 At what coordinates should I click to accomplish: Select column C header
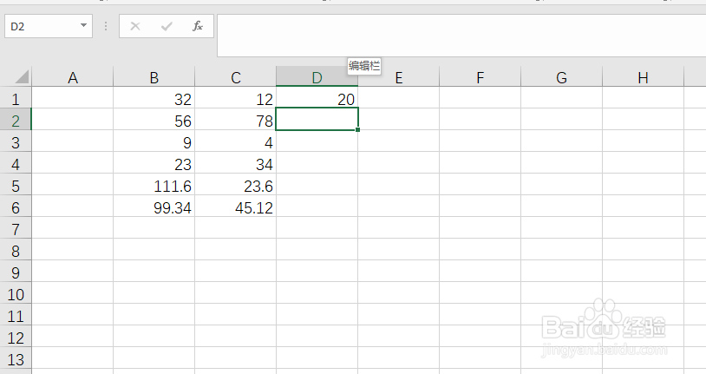236,76
